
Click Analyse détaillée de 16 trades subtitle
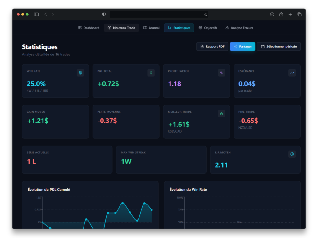tap(46, 55)
